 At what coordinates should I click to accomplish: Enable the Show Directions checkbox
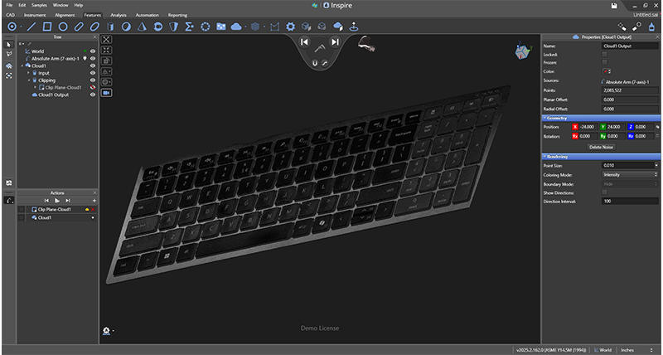pos(605,192)
